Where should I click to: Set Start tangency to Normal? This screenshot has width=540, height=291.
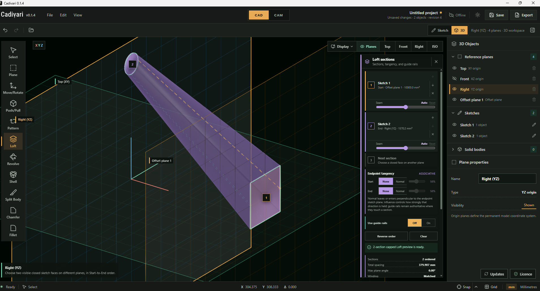(400, 181)
